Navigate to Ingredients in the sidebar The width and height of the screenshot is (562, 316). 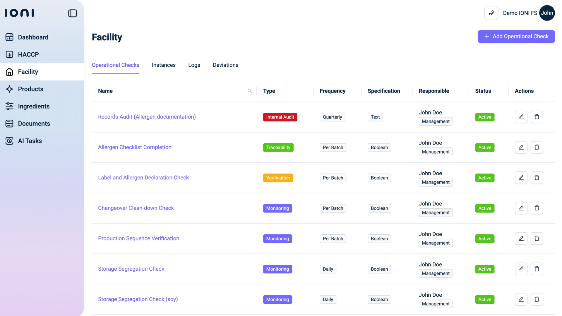click(x=34, y=106)
